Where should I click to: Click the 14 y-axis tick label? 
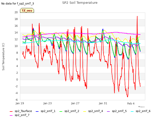16,33
